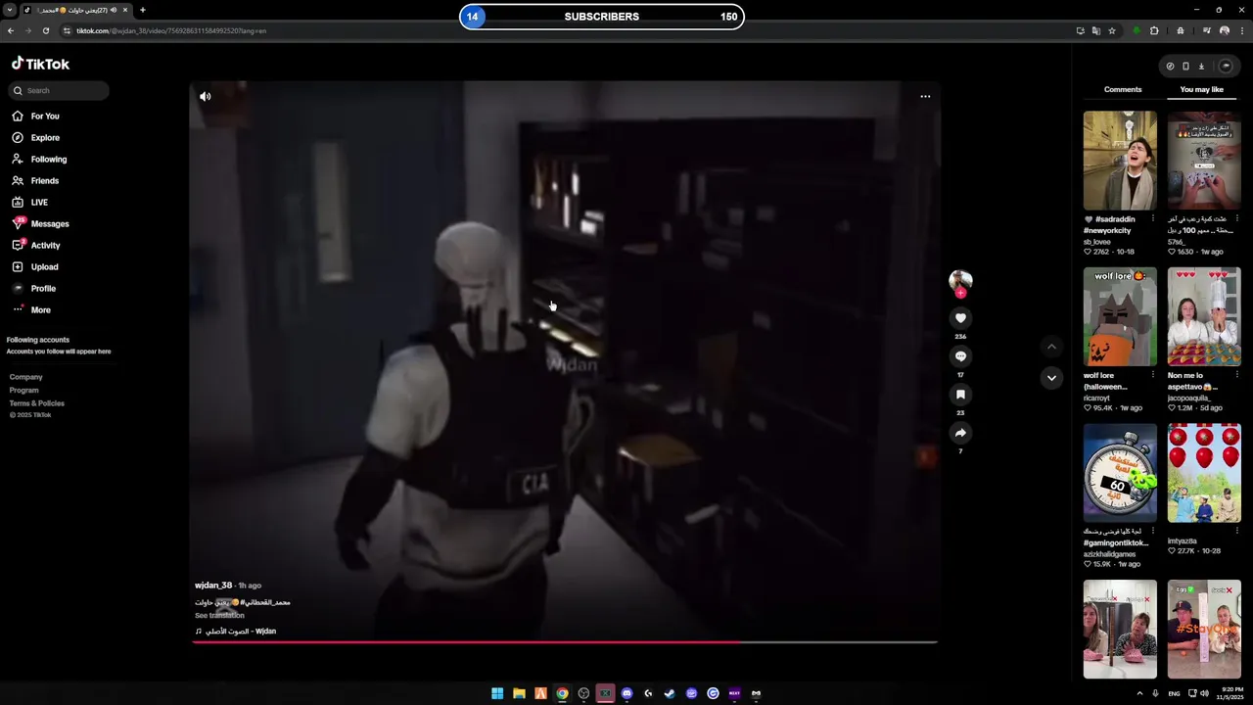Close the TikTok browser tab
The width and height of the screenshot is (1253, 705).
tap(125, 10)
